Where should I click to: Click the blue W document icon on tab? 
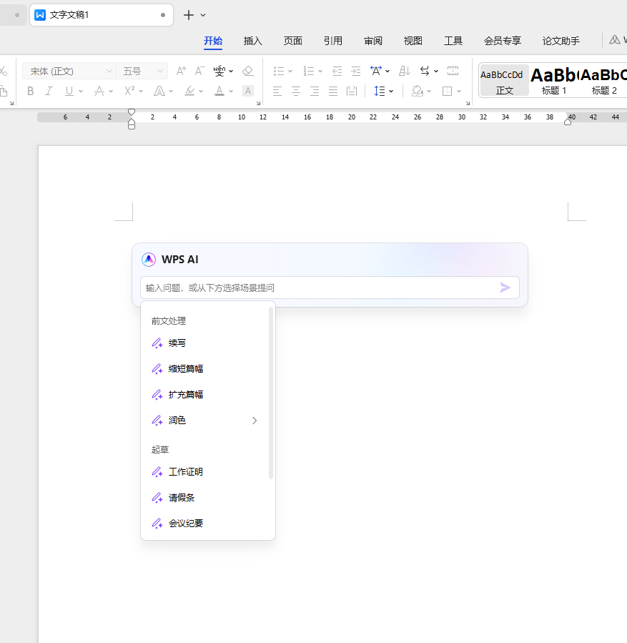coord(40,15)
